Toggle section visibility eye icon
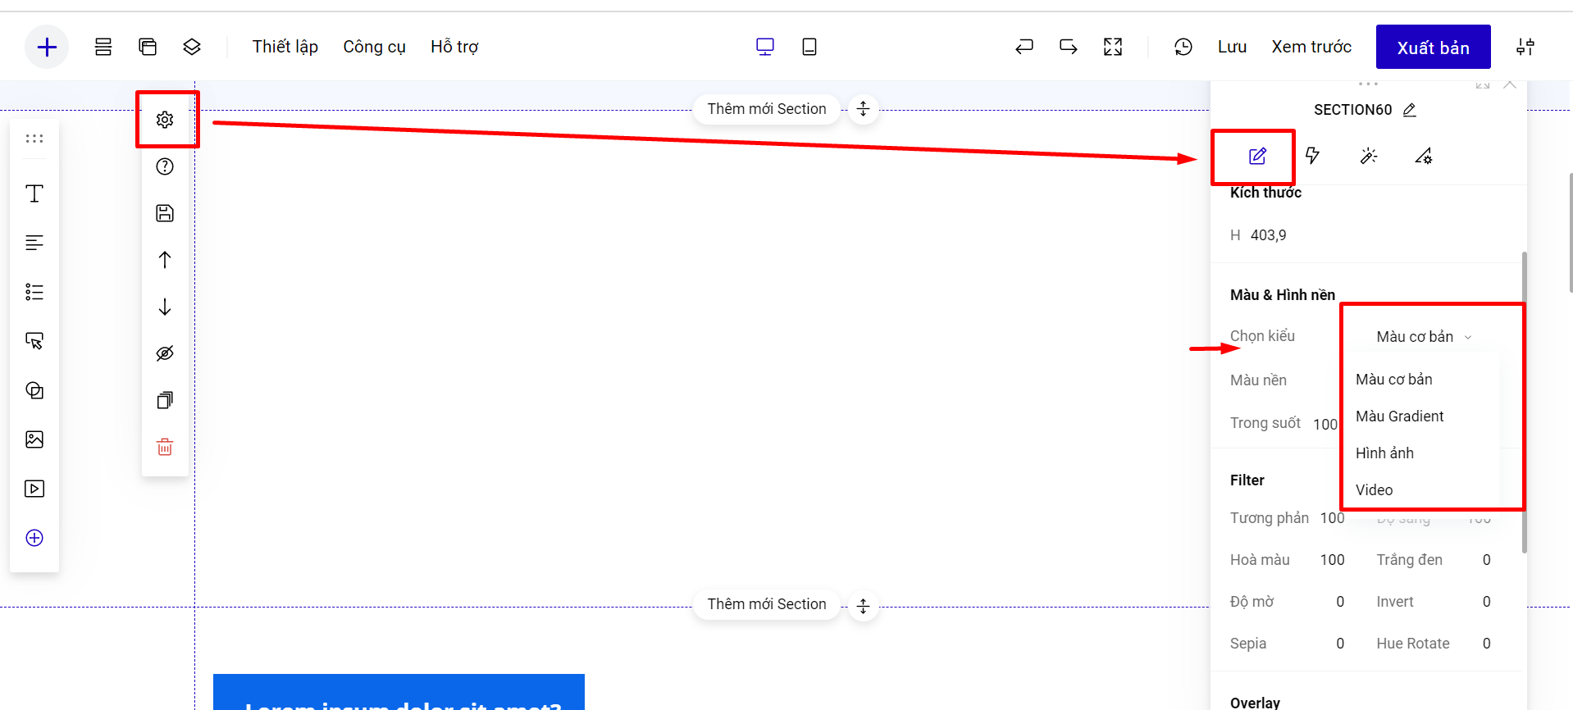Screen dimensions: 1573x710 165,353
